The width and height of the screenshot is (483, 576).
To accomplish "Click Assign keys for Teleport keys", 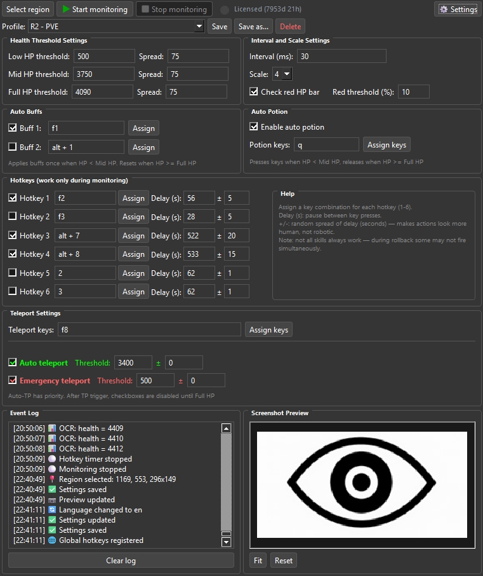I will point(269,330).
